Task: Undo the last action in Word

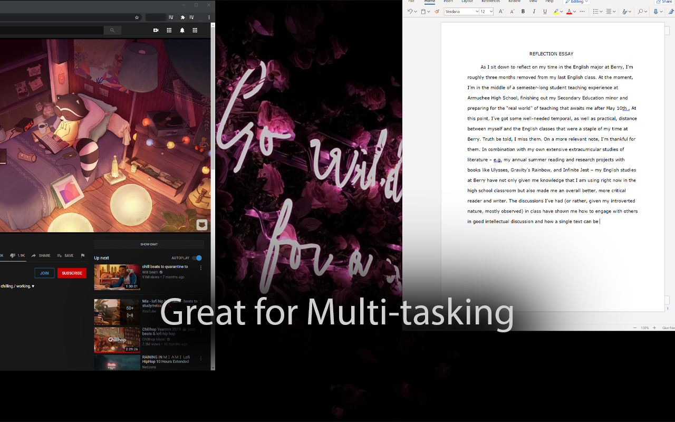Action: pos(410,11)
